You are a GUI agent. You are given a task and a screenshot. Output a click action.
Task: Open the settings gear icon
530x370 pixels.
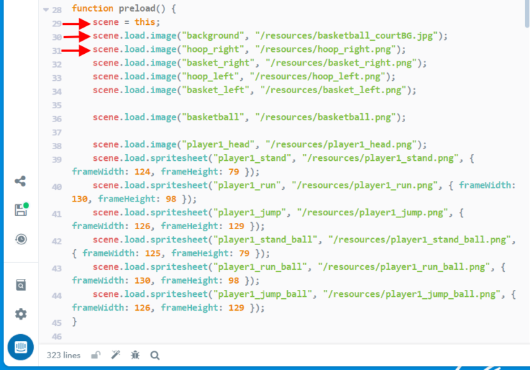pyautogui.click(x=20, y=314)
